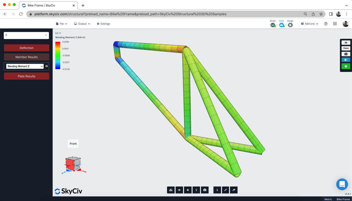352x201 pixels.
Task: Toggle the eye icon in right sidebar
Action: click(346, 42)
